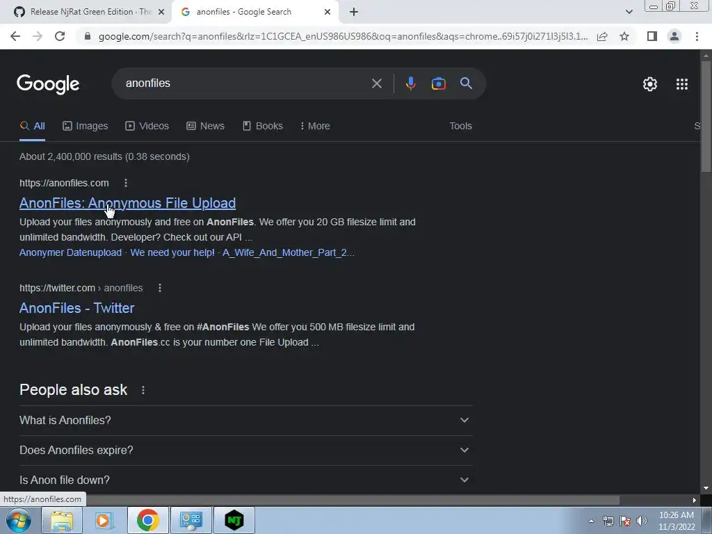Switch to News results
Screen dimensions: 712x534
coord(205,127)
